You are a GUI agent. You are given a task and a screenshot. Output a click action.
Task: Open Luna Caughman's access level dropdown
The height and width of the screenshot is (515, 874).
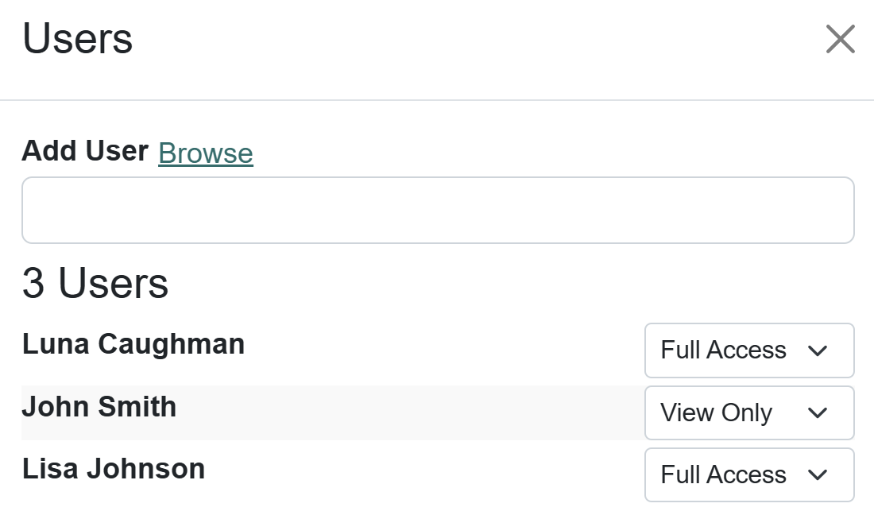point(748,350)
